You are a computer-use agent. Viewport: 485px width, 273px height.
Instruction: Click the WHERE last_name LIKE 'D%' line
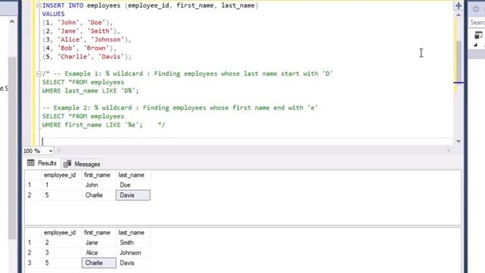click(x=91, y=91)
